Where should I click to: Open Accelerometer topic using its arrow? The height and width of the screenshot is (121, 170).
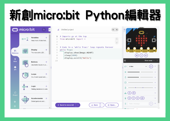tap(46, 98)
